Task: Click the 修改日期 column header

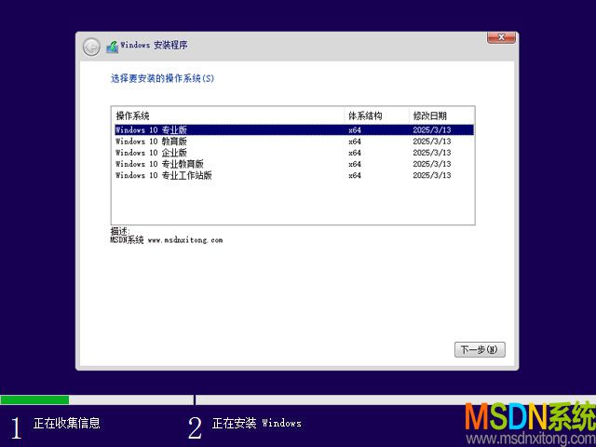Action: pos(442,115)
